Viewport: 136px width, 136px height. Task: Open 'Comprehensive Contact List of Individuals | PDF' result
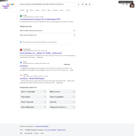[x=40, y=19]
